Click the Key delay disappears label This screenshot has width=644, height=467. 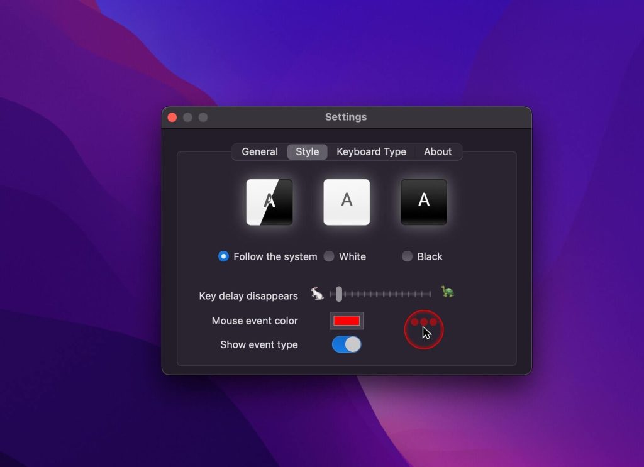[250, 295]
